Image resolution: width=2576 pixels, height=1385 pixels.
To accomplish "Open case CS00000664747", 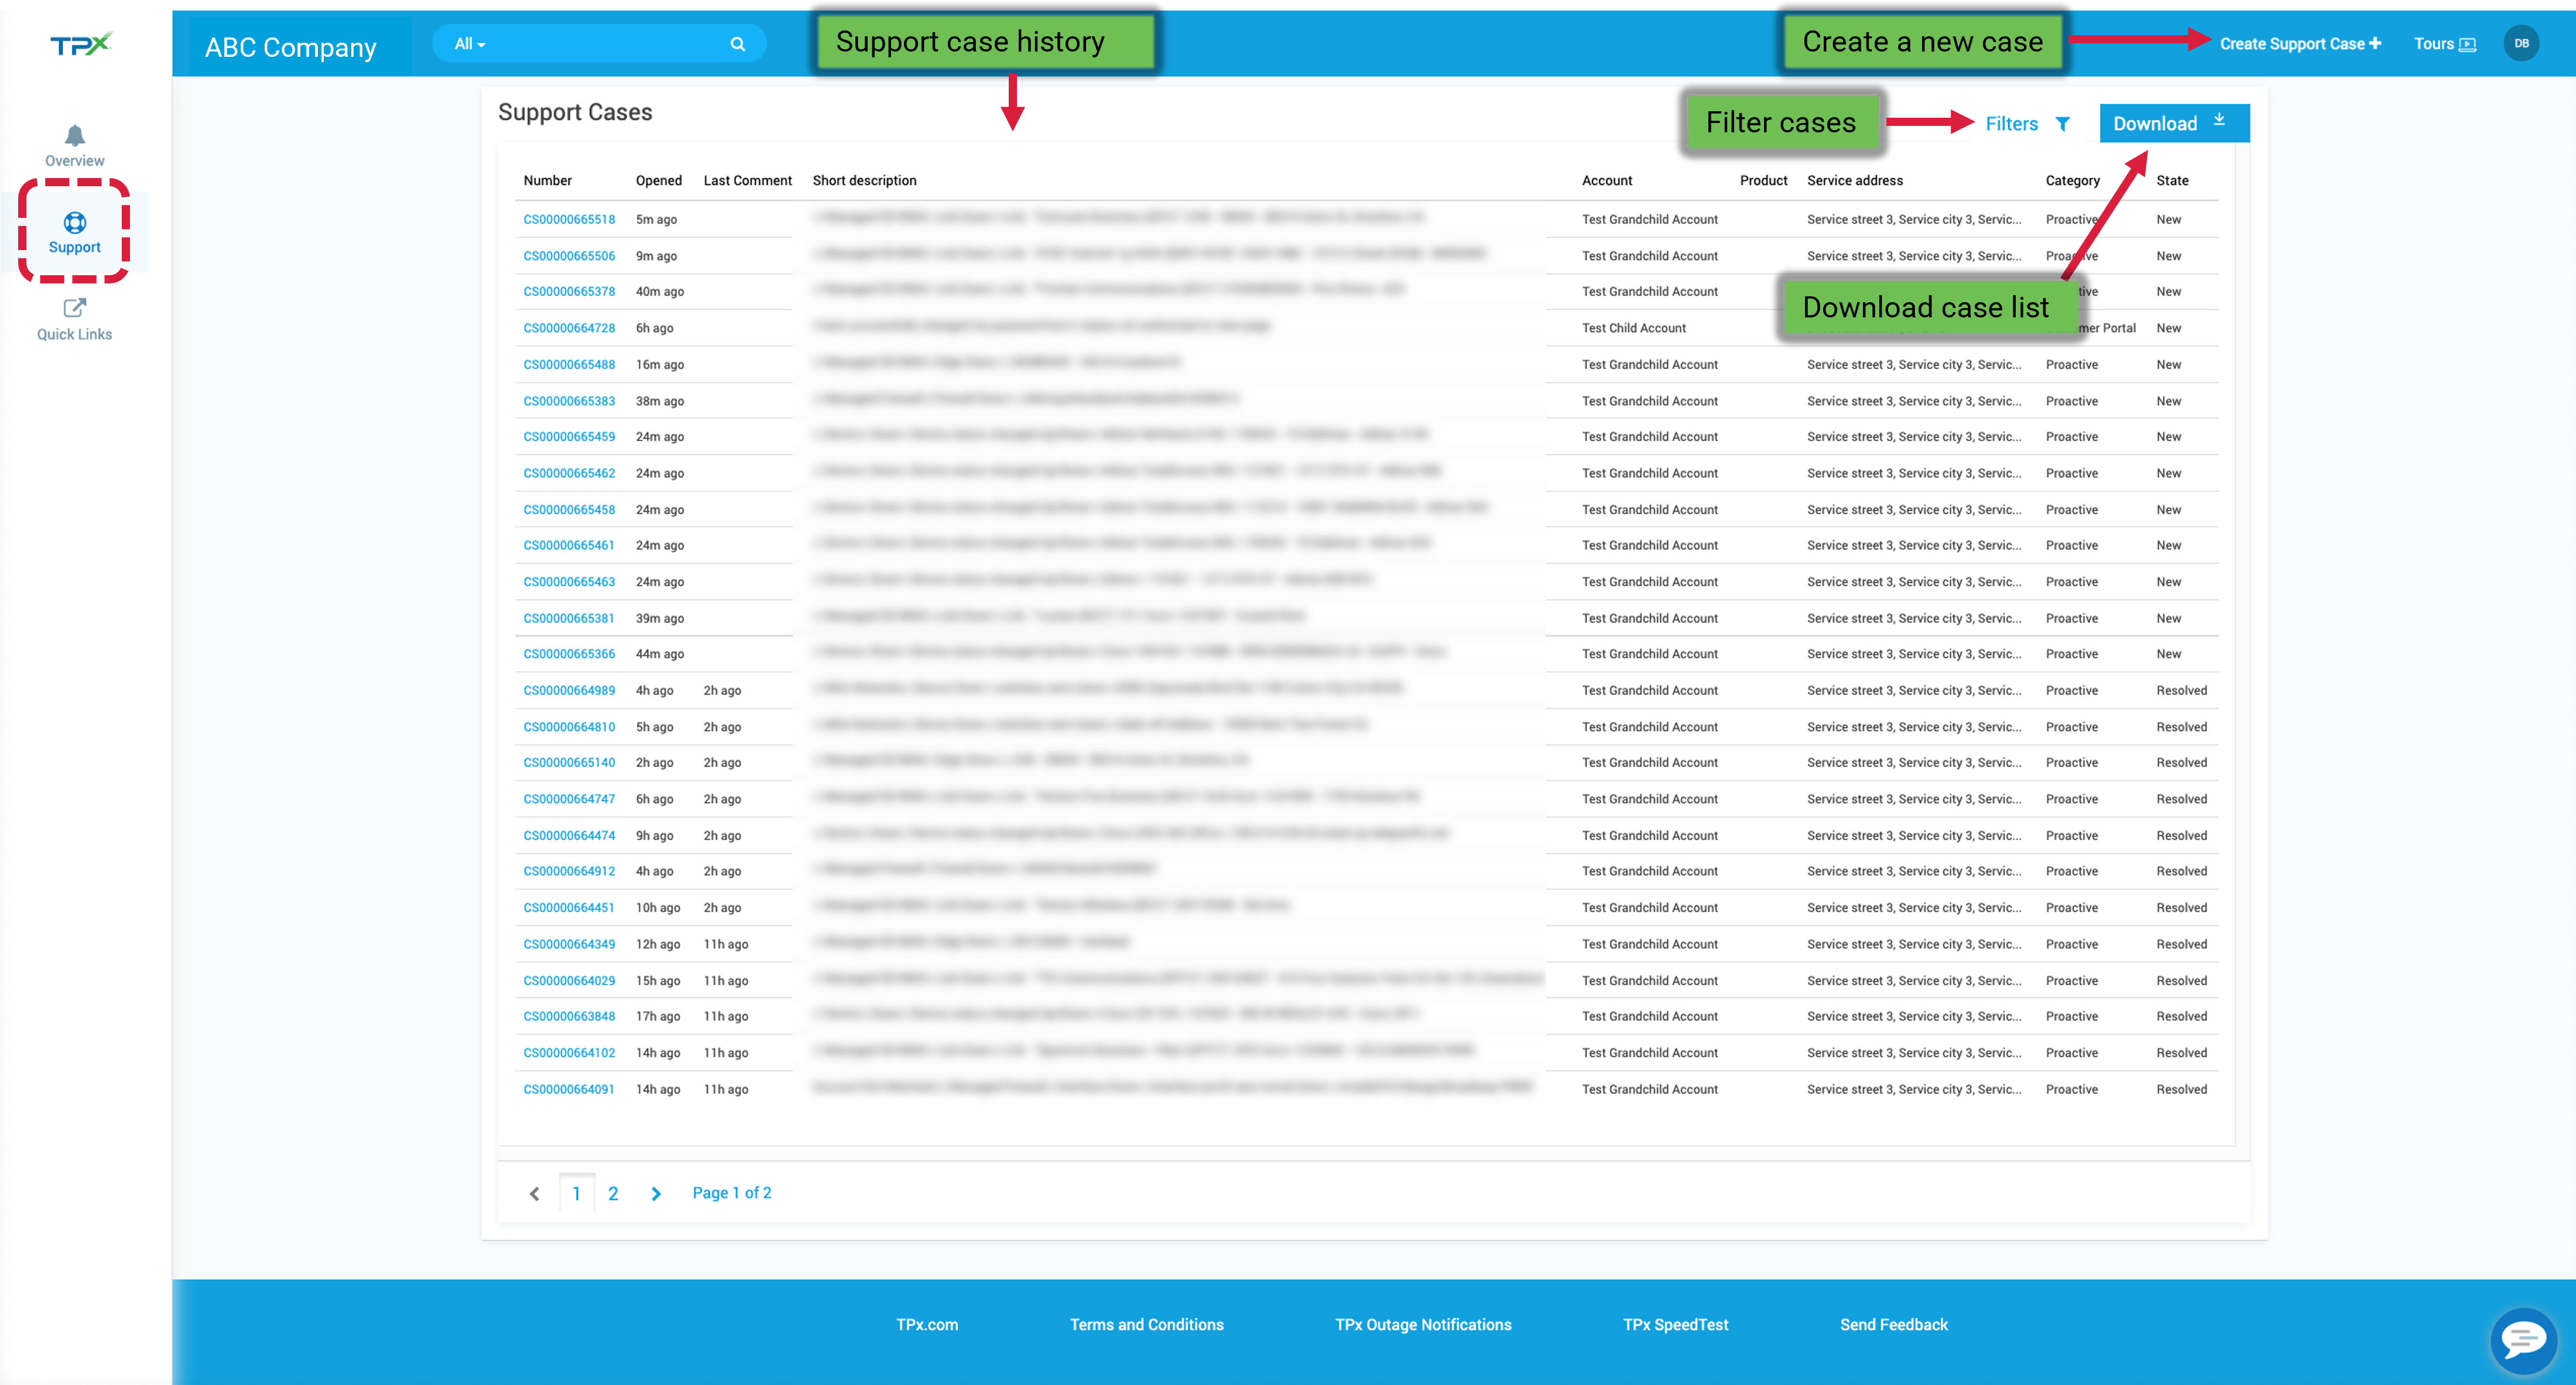I will pos(569,799).
